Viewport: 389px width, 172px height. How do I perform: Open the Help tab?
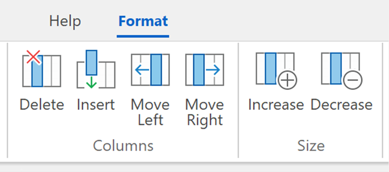coord(65,21)
